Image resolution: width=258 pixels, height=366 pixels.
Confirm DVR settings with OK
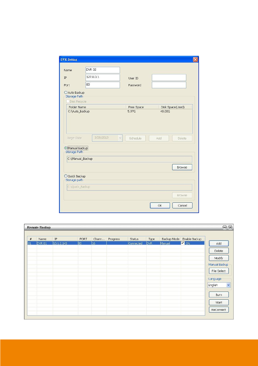[x=160, y=205]
